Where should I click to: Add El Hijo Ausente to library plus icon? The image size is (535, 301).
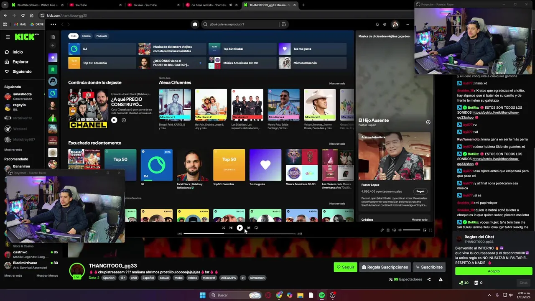428,122
